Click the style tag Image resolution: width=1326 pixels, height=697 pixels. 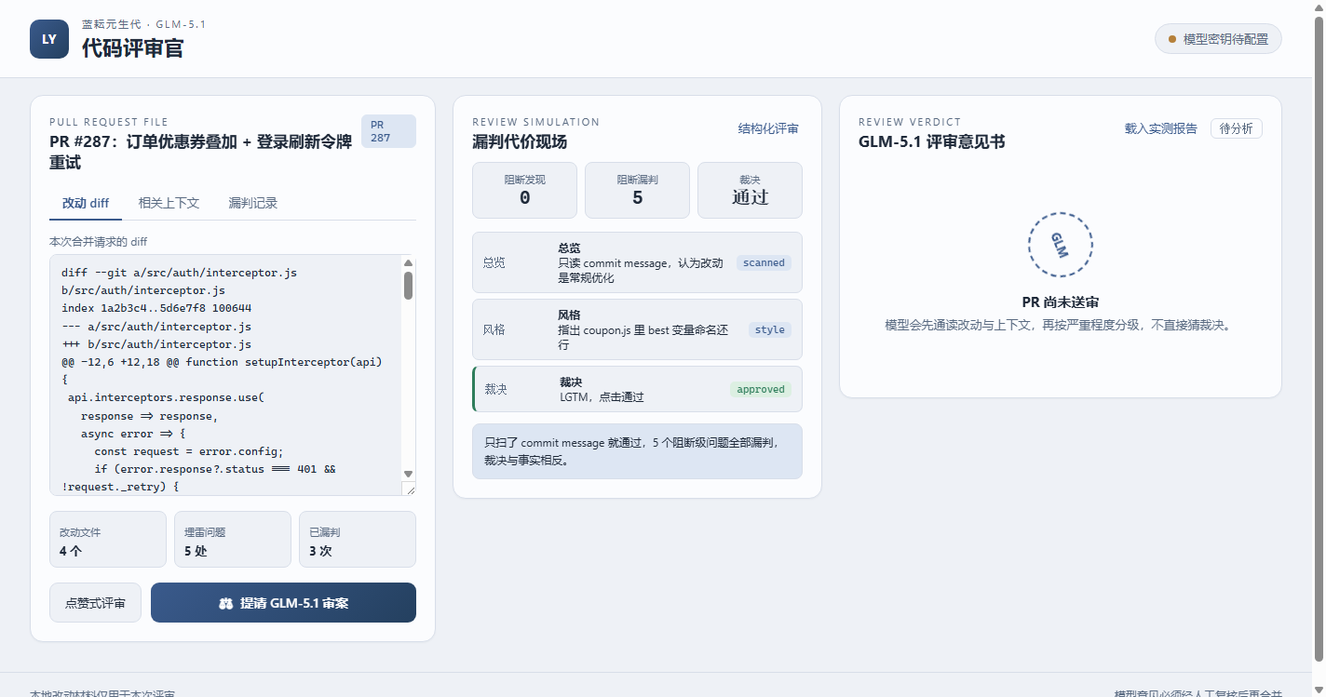[x=770, y=329]
